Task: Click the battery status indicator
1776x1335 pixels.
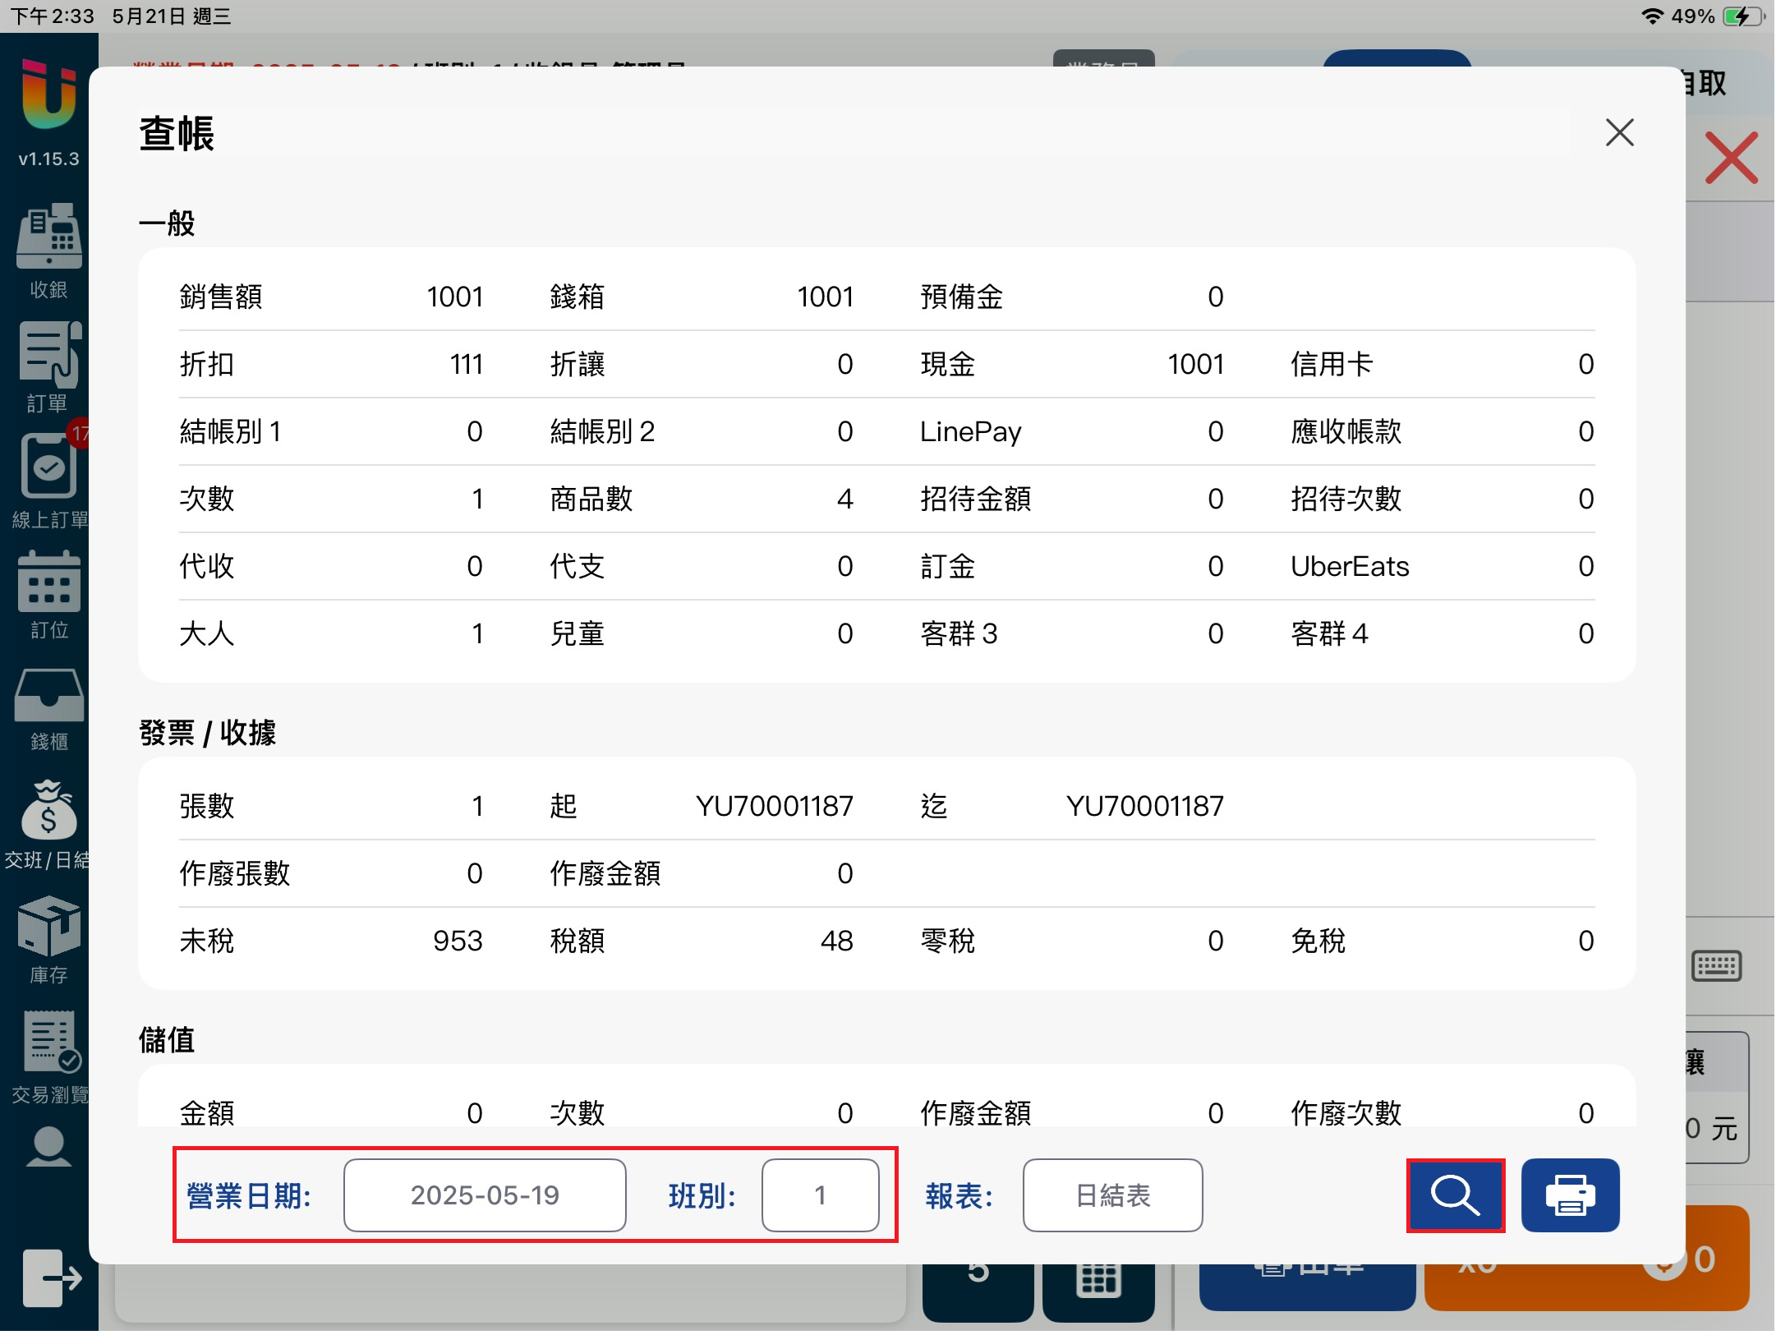Action: tap(1741, 16)
